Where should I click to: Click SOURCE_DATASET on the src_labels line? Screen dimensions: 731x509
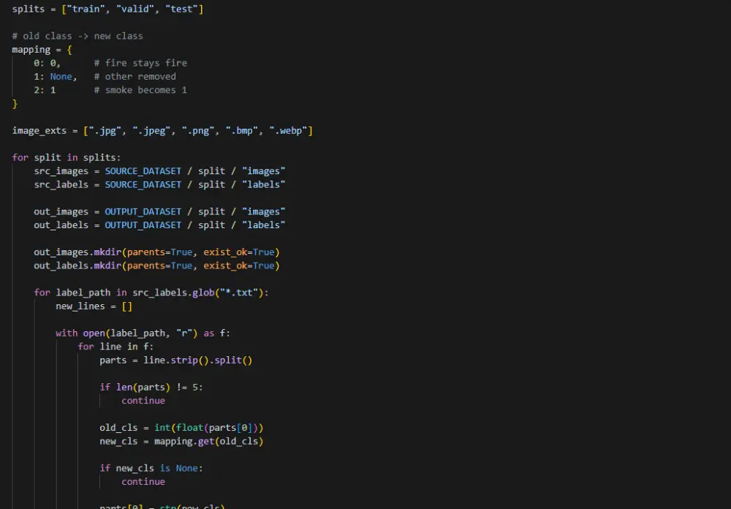tap(143, 185)
